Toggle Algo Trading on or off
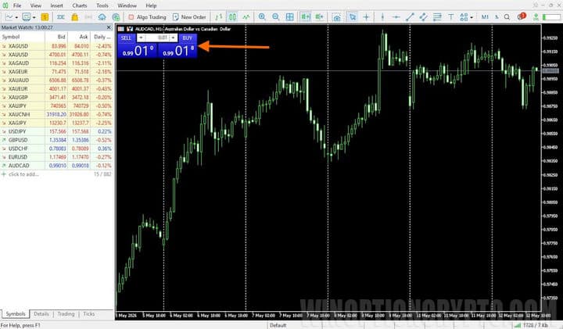 (147, 17)
